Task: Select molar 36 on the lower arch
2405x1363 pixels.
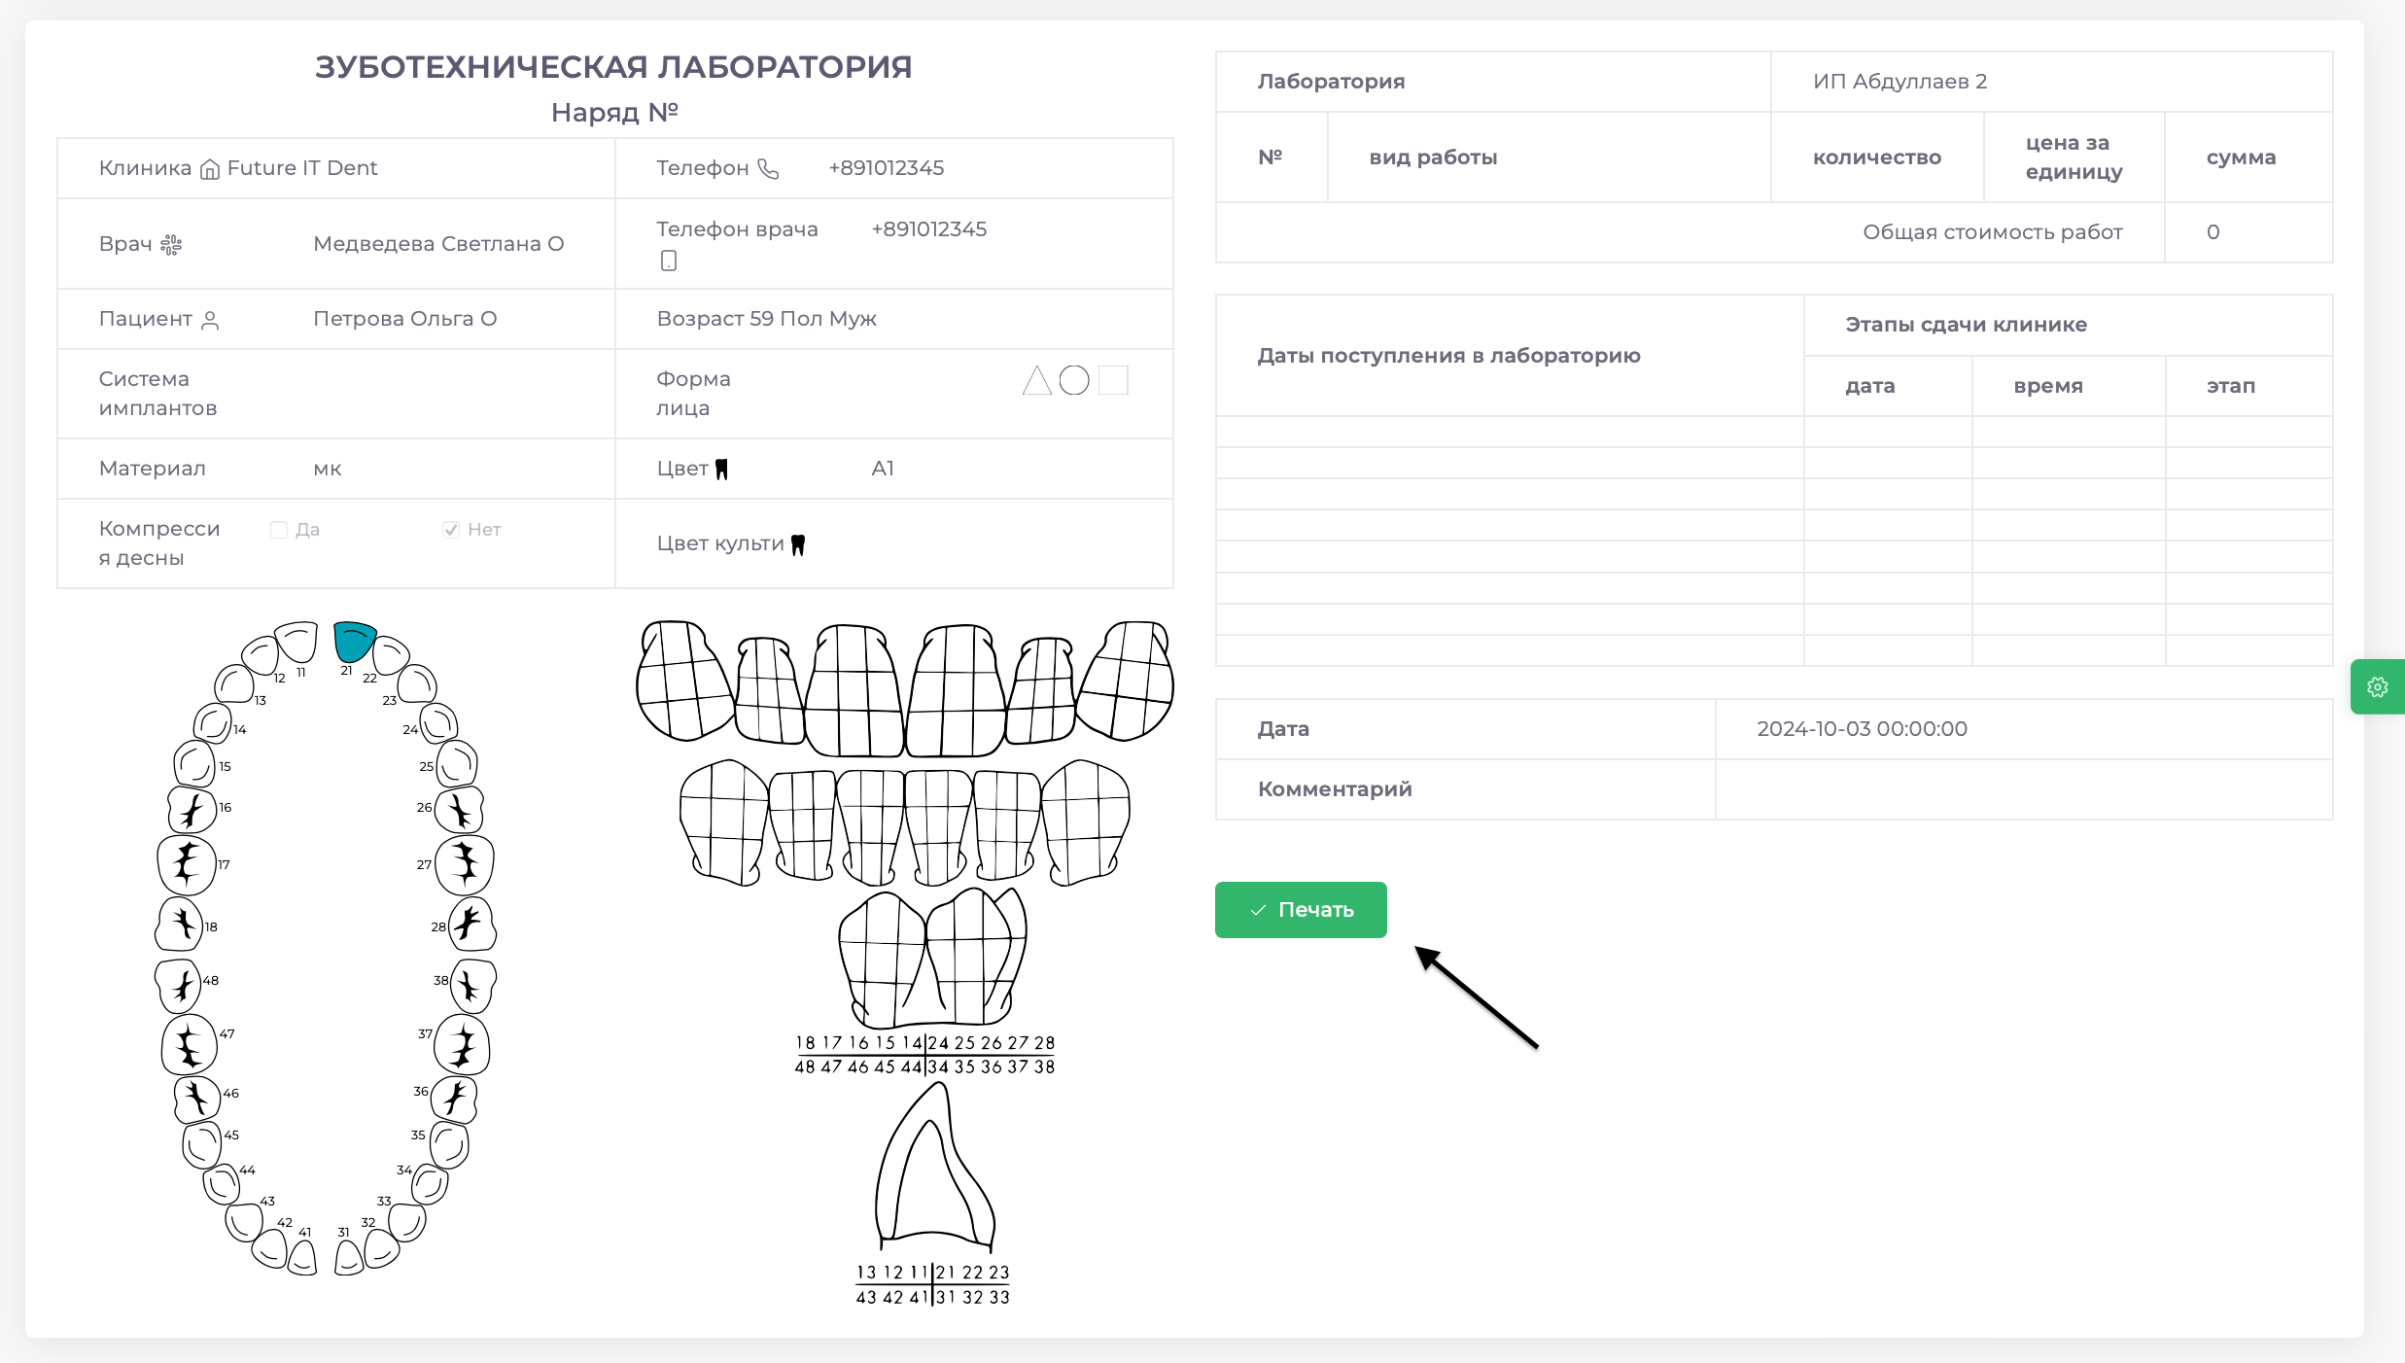Action: 454,1098
